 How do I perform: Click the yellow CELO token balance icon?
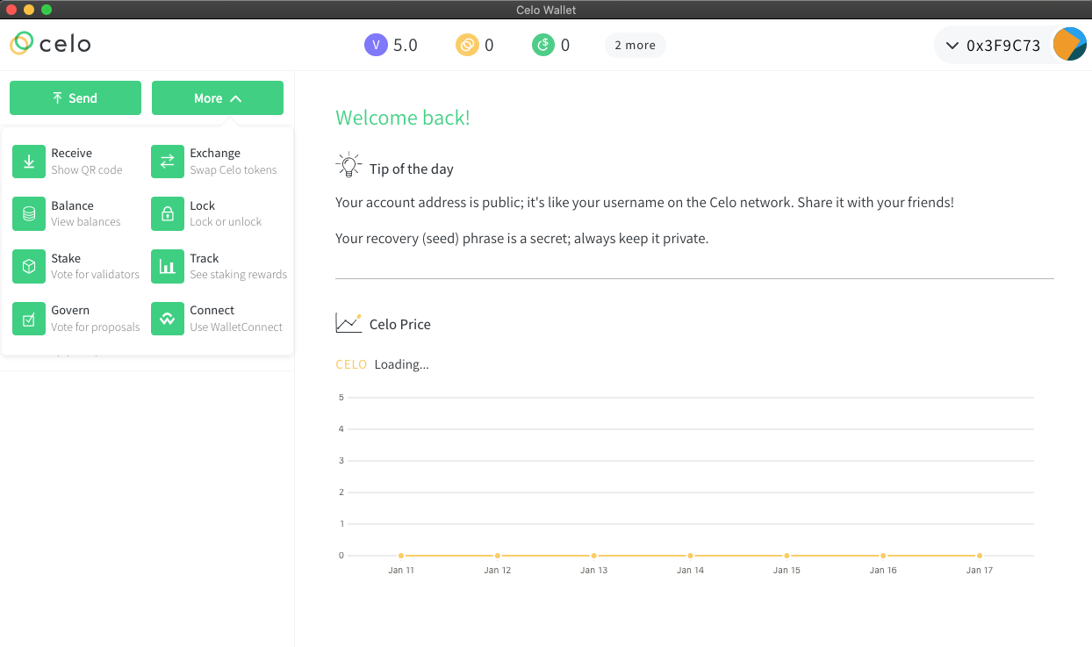467,45
